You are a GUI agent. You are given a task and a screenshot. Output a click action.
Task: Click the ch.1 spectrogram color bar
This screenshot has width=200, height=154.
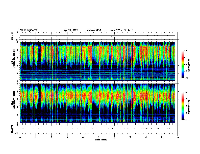point(183,64)
